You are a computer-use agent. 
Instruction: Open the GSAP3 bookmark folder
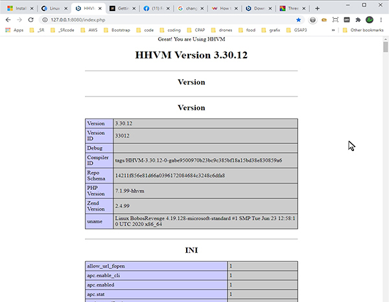tap(297, 30)
